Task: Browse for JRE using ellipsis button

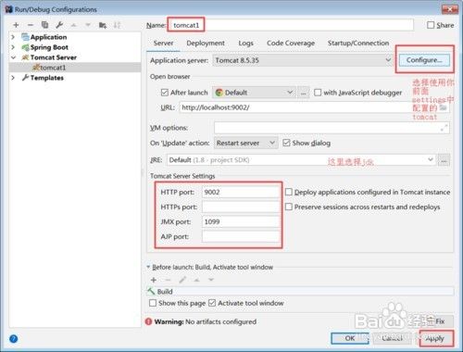Action: tap(444, 160)
